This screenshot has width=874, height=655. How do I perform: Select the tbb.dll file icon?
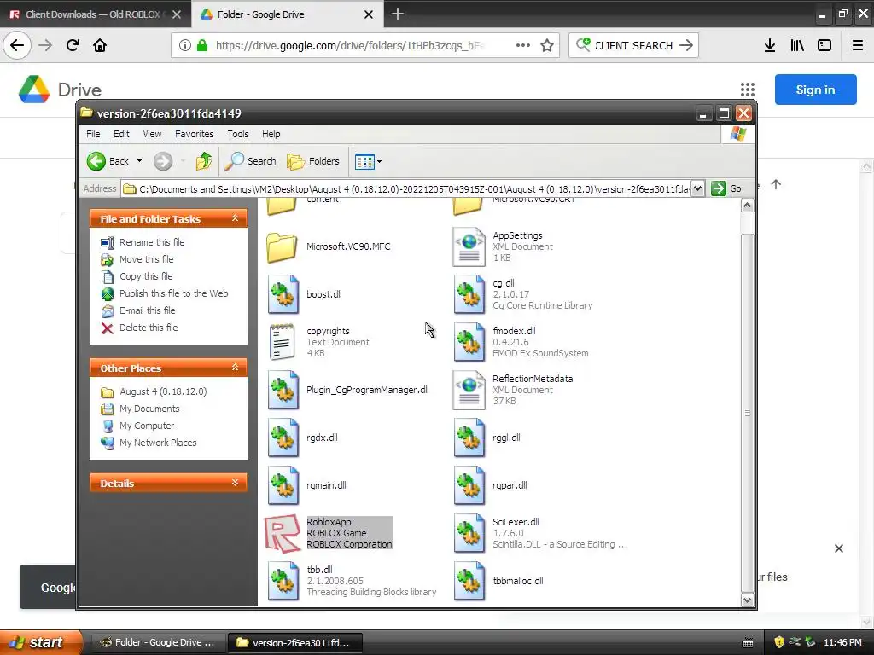click(x=283, y=581)
